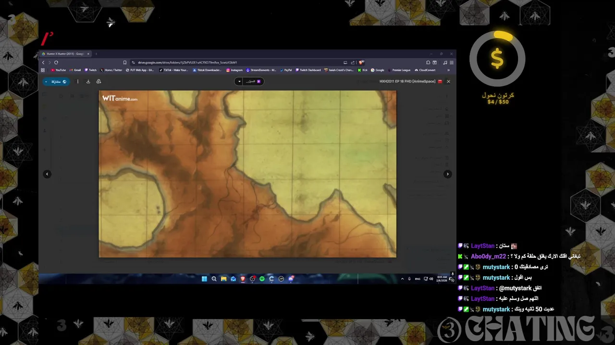
Task: Go back in the browser
Action: (43, 62)
